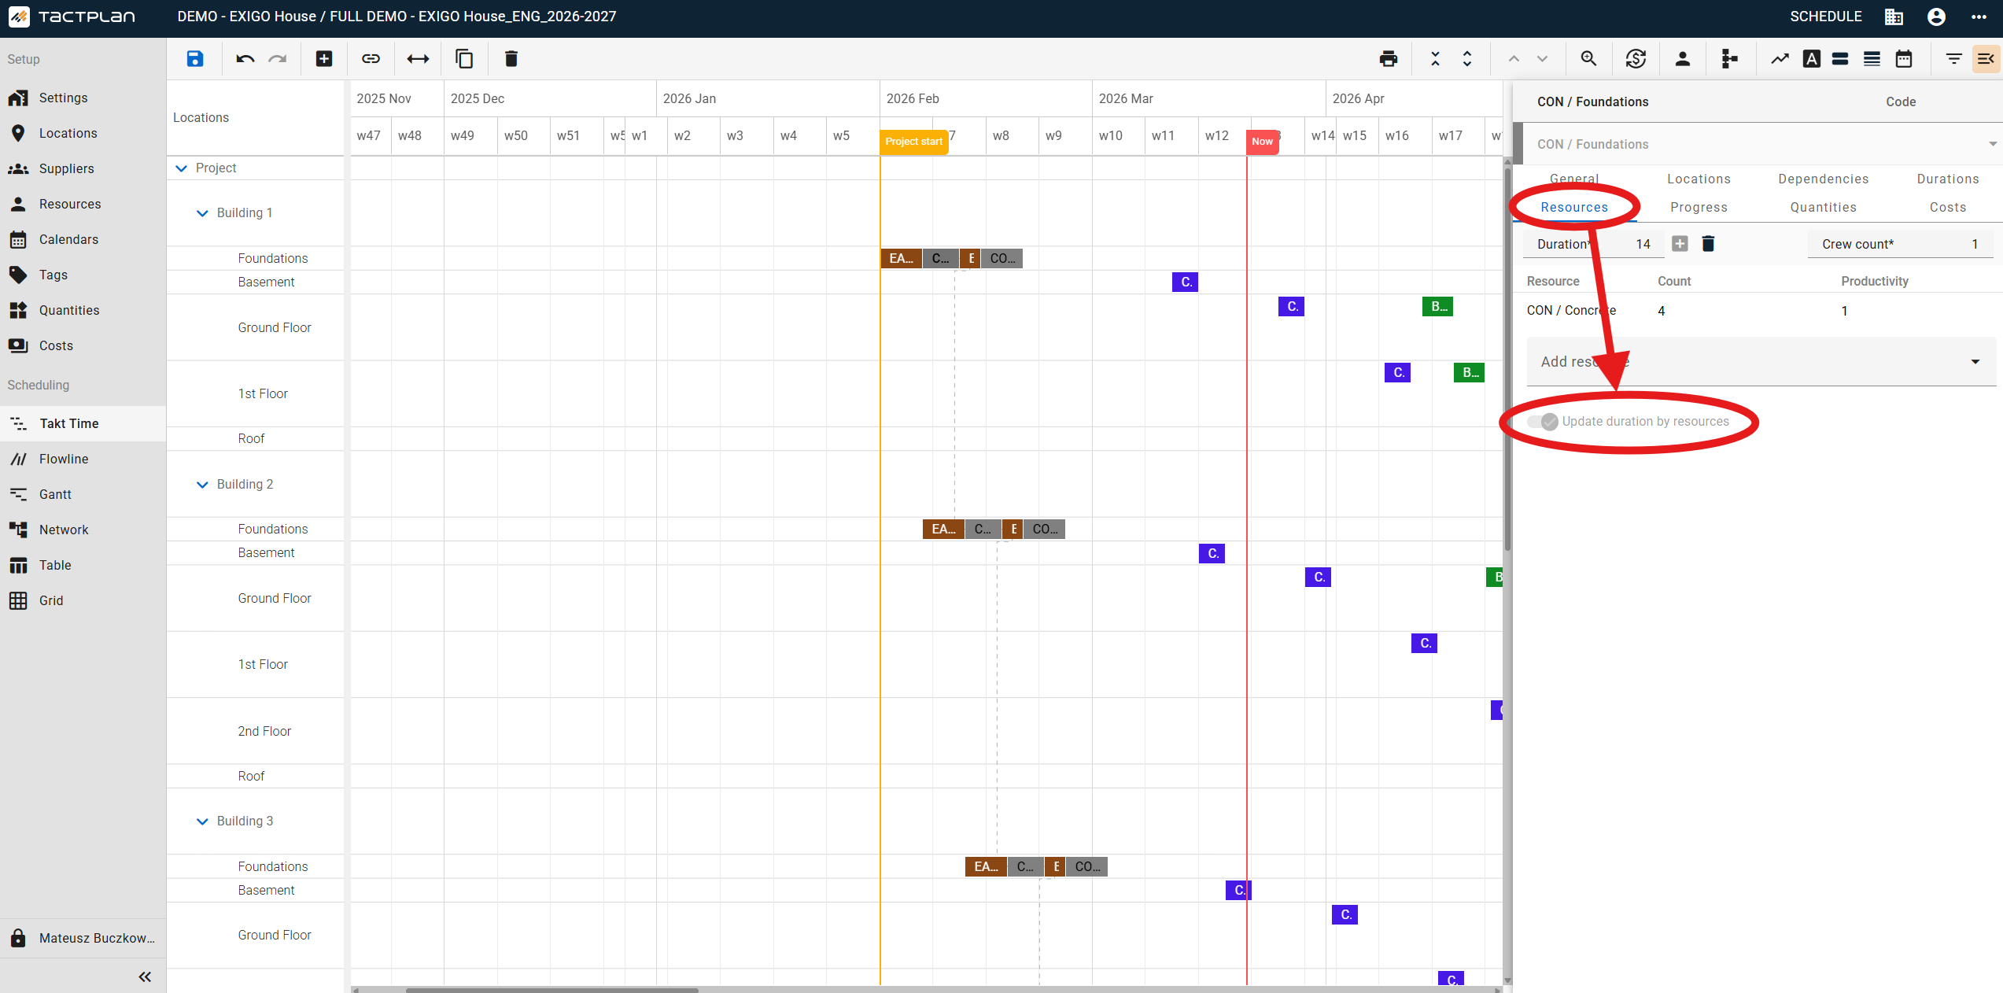Open Settings in the sidebar
This screenshot has height=993, width=2003.
pos(83,98)
